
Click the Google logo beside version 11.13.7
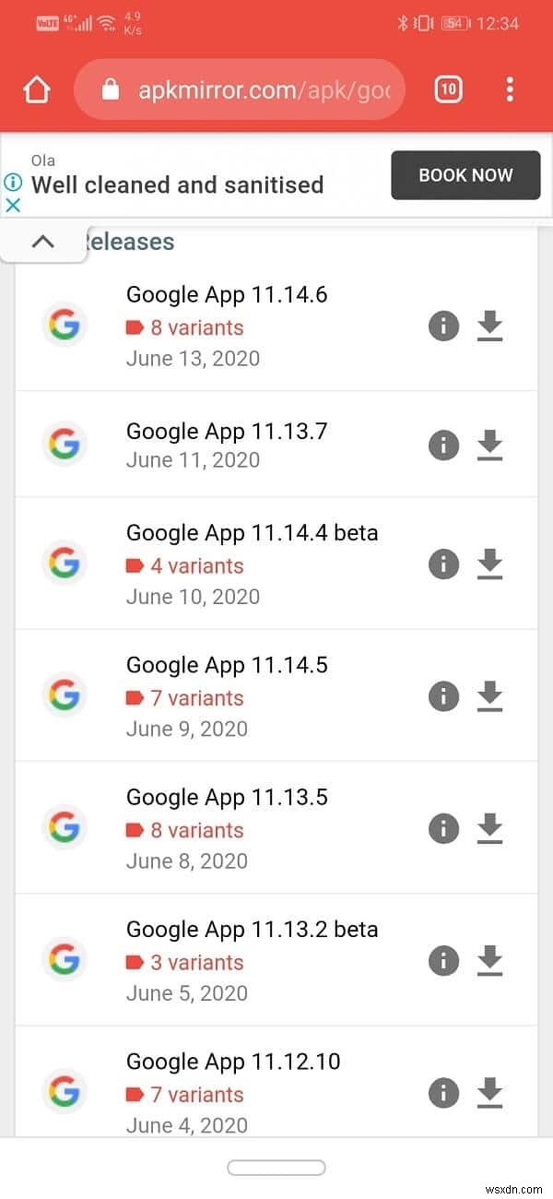65,445
